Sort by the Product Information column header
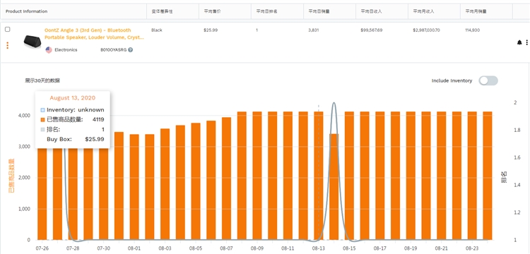 pyautogui.click(x=26, y=11)
